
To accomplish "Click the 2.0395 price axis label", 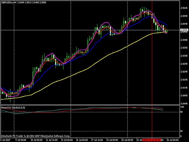I will 184,48.
